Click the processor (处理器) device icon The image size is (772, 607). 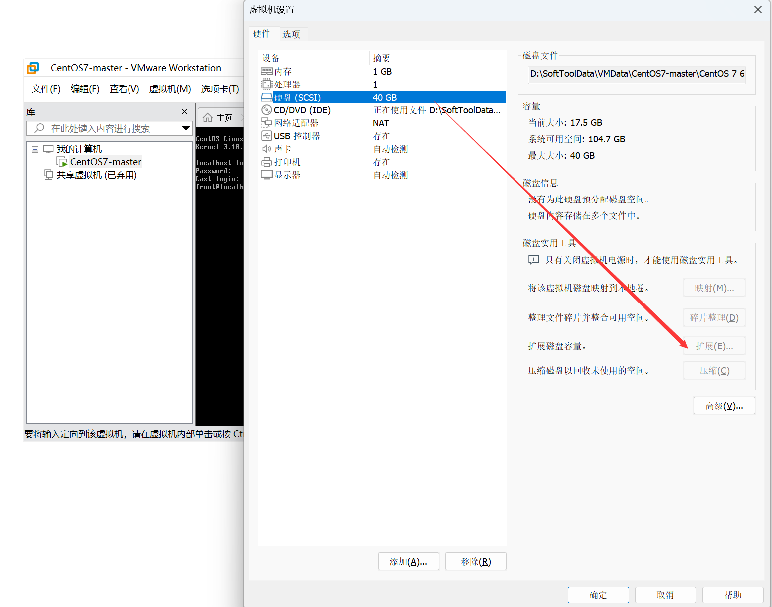267,85
